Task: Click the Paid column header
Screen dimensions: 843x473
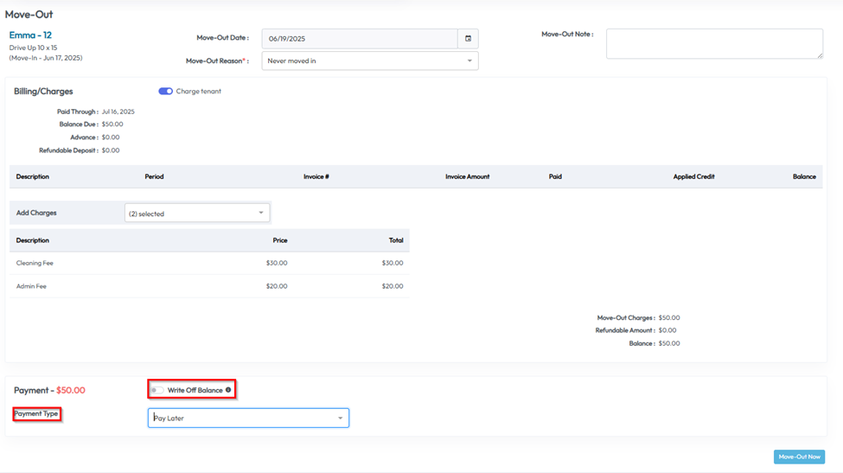Action: pos(555,176)
